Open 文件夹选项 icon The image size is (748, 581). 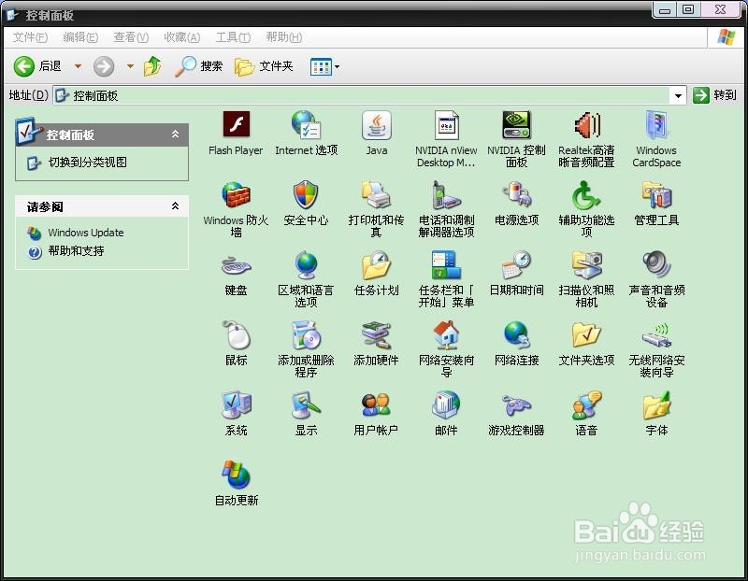tap(587, 335)
